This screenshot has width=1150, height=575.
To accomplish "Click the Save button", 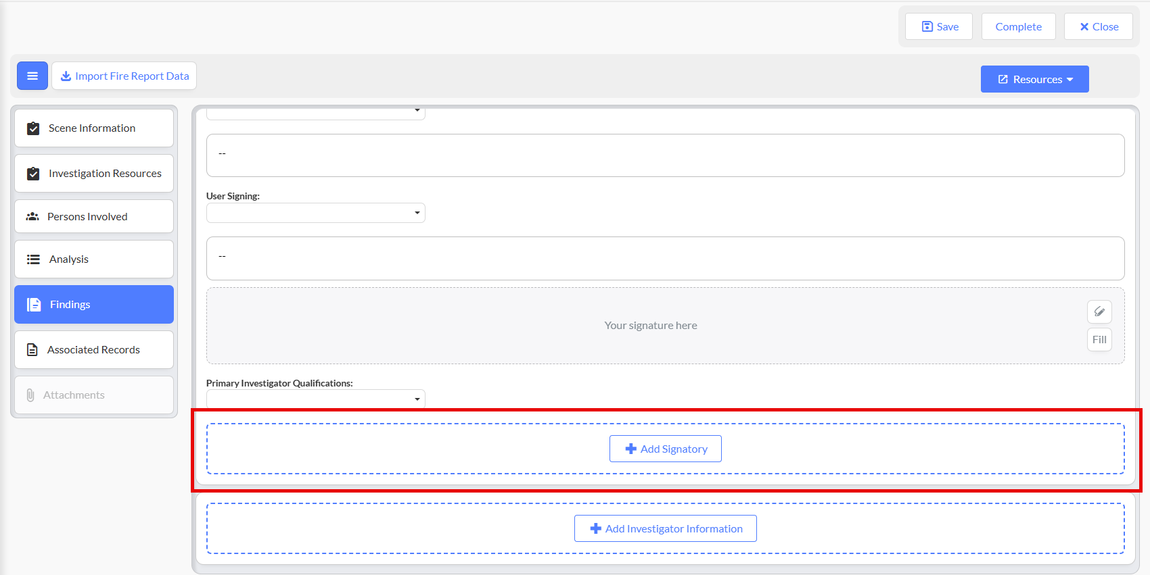I will tap(939, 26).
